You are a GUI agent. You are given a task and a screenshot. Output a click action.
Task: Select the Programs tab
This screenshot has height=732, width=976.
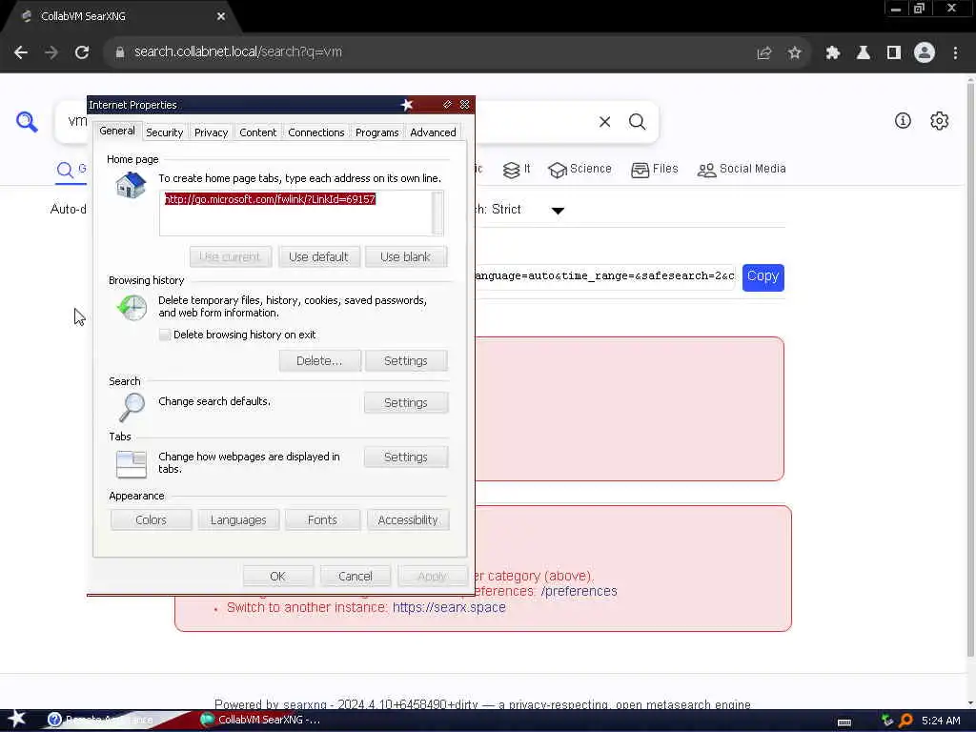(x=377, y=132)
